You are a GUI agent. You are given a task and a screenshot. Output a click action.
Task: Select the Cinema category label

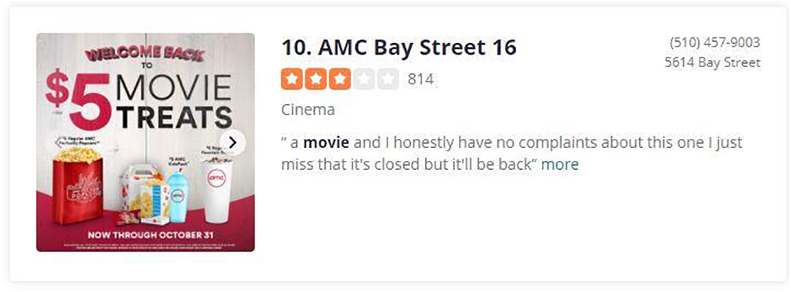tap(308, 110)
